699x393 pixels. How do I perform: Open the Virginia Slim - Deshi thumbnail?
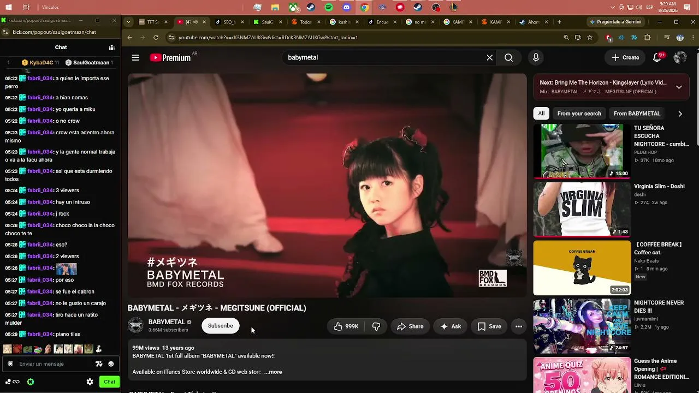(582, 210)
